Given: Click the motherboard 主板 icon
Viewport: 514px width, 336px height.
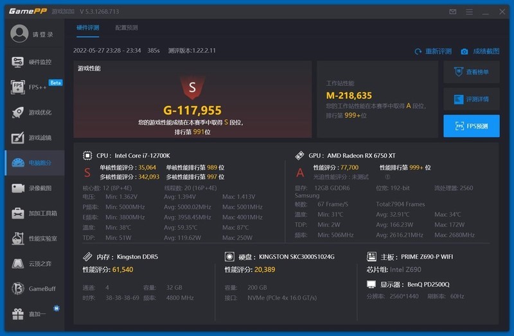Looking at the screenshot, I should 371,256.
